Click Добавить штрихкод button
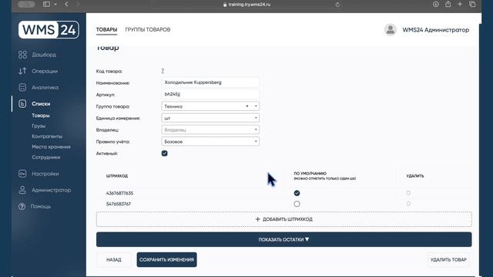This screenshot has width=493, height=277. [x=284, y=219]
